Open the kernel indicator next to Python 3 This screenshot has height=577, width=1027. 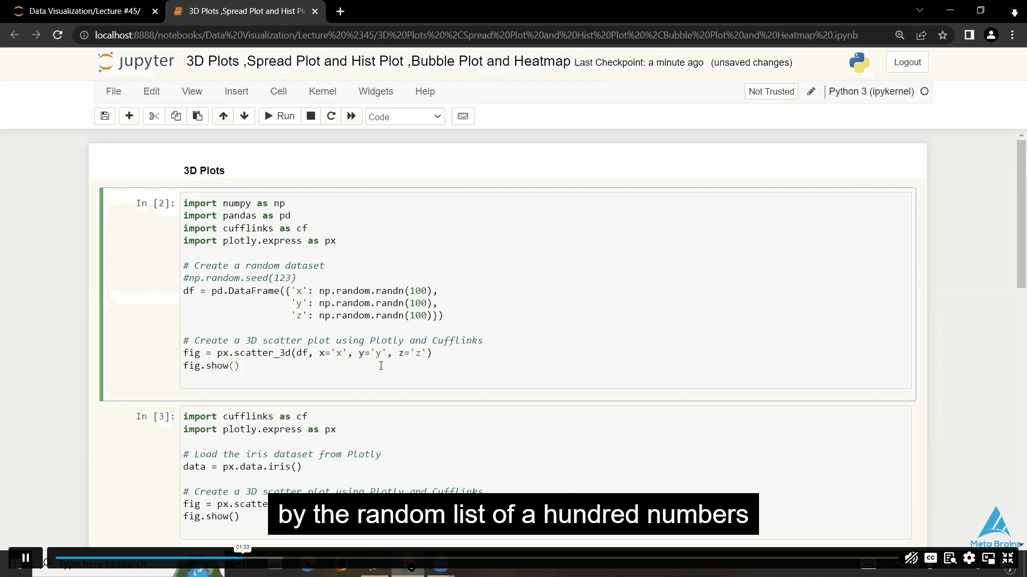click(x=924, y=91)
